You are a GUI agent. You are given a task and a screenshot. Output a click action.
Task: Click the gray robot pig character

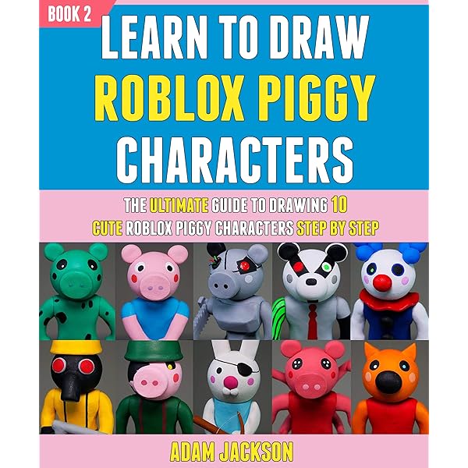pyautogui.click(x=232, y=291)
